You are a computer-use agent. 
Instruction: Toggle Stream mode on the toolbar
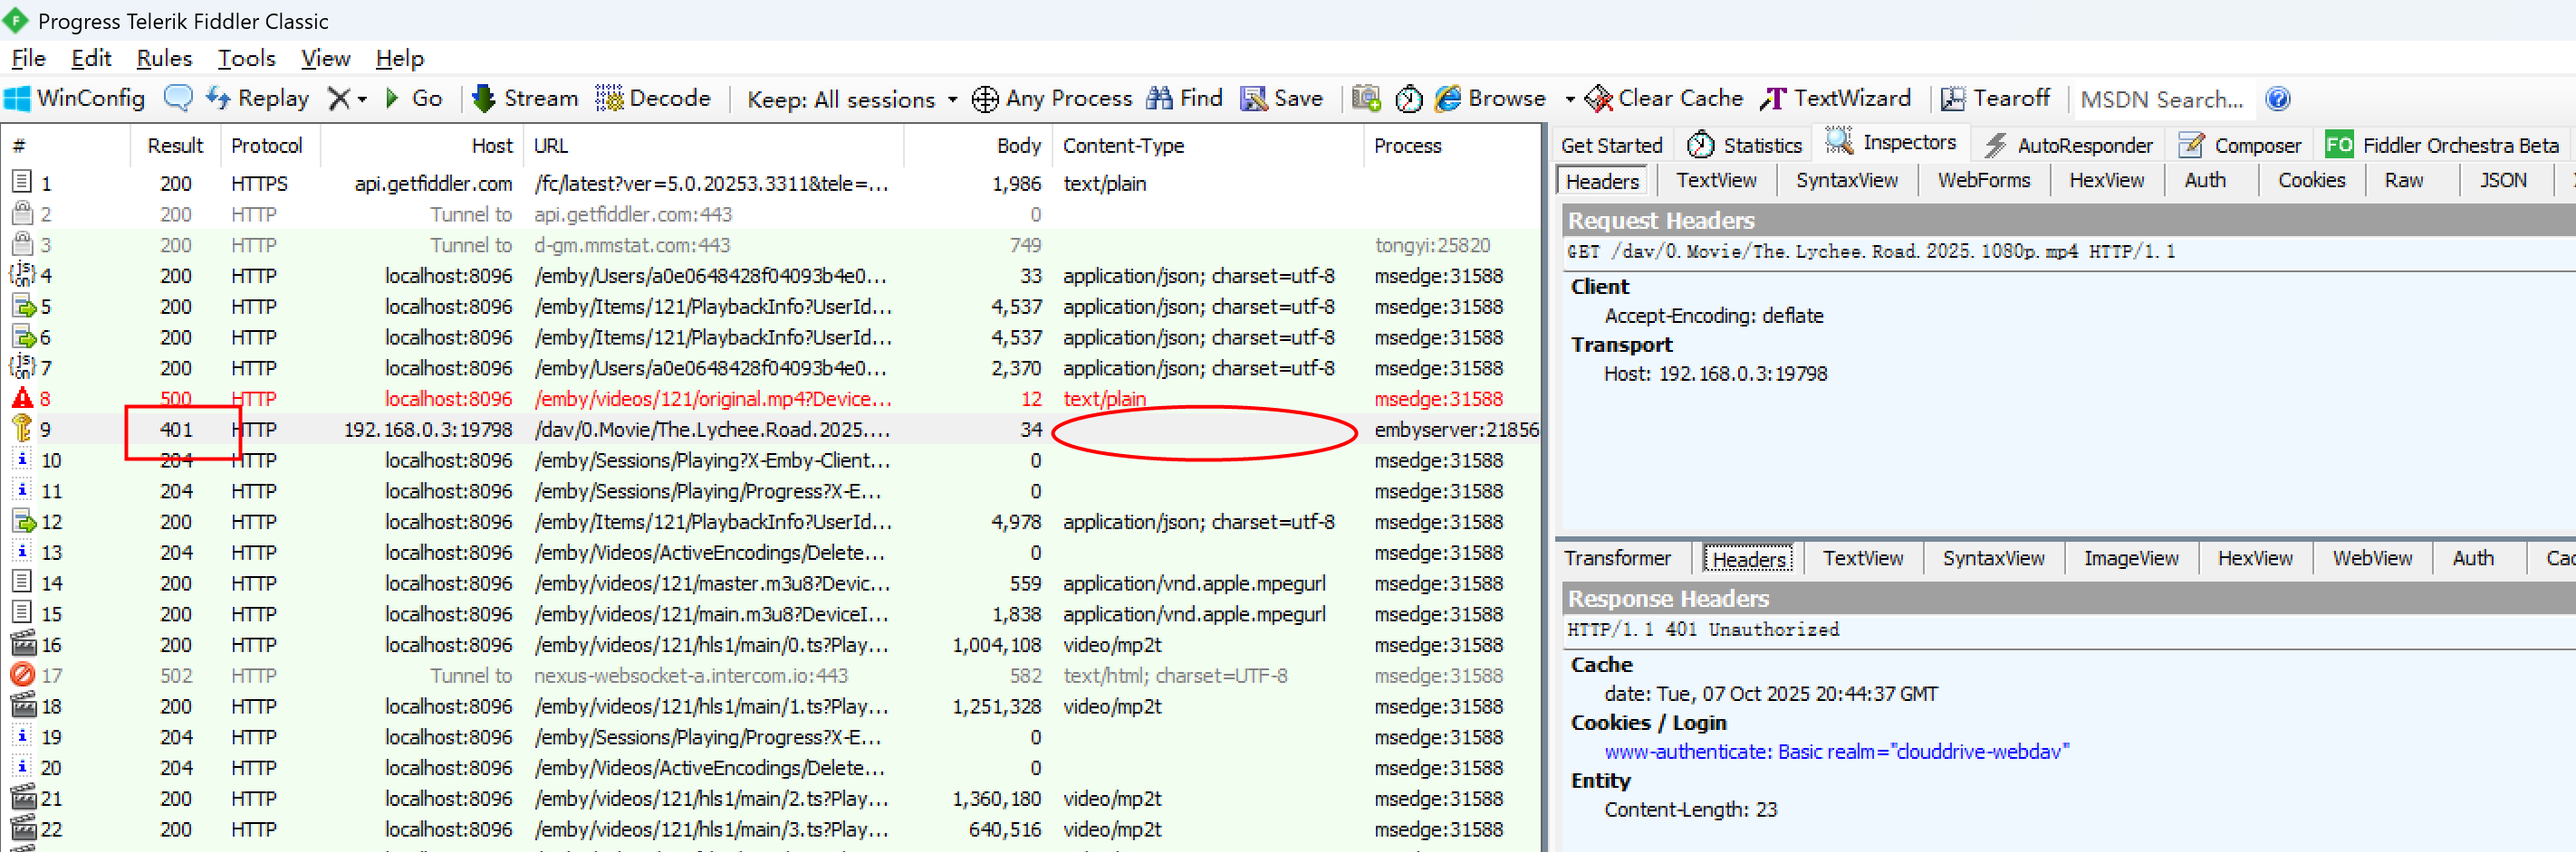click(x=525, y=99)
